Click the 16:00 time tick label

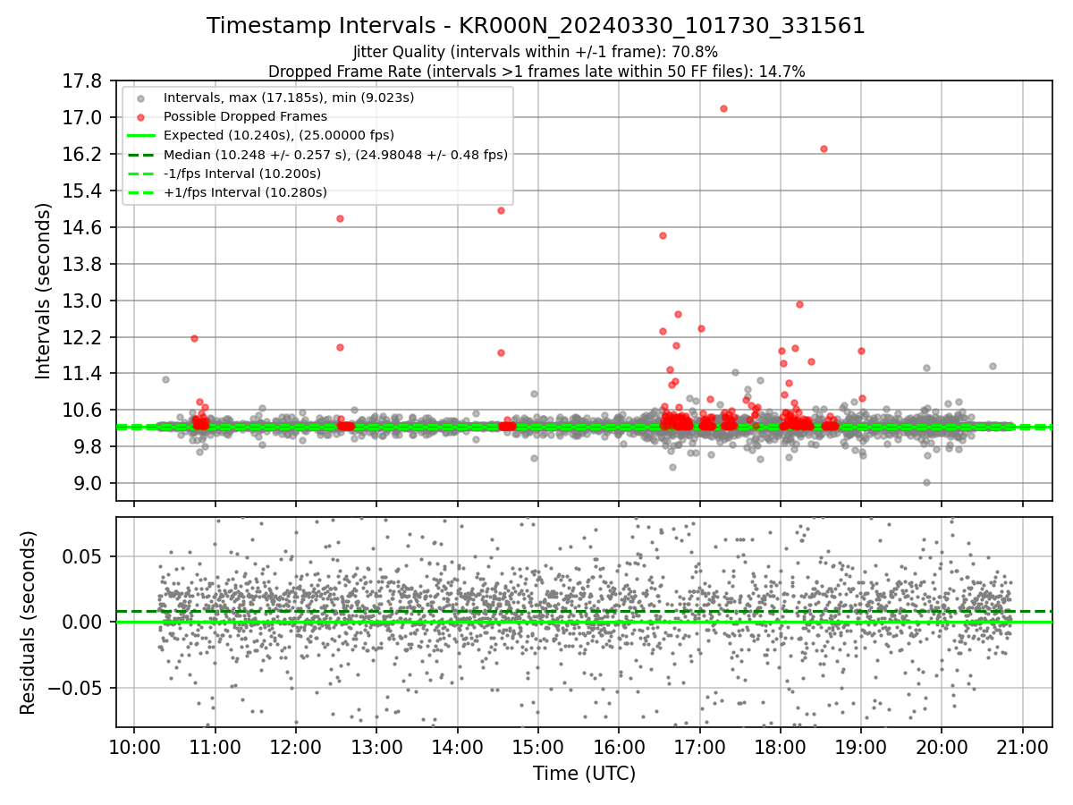619,747
